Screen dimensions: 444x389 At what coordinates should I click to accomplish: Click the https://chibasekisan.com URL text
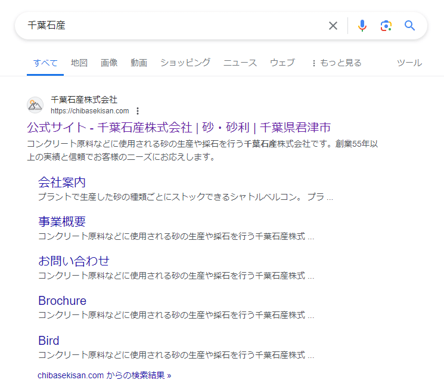(90, 111)
